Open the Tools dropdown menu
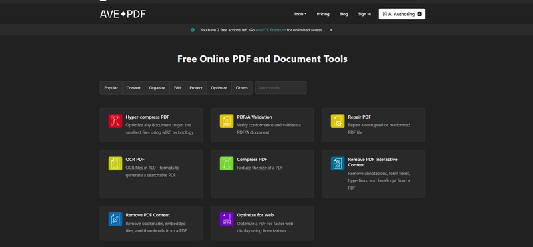 click(x=300, y=14)
